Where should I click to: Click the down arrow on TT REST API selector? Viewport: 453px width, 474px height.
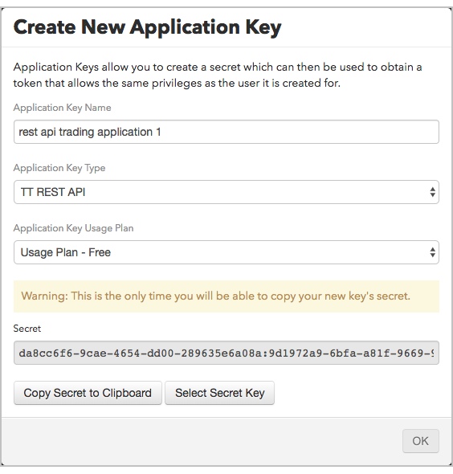point(432,195)
